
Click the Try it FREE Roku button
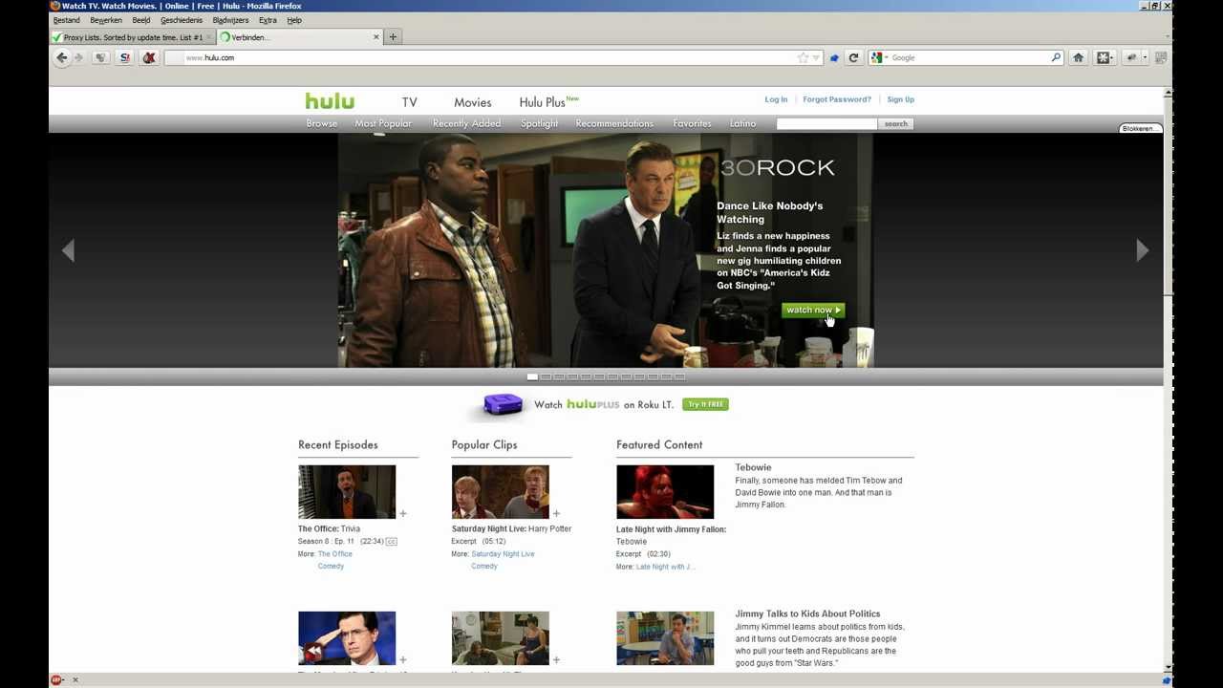[705, 404]
